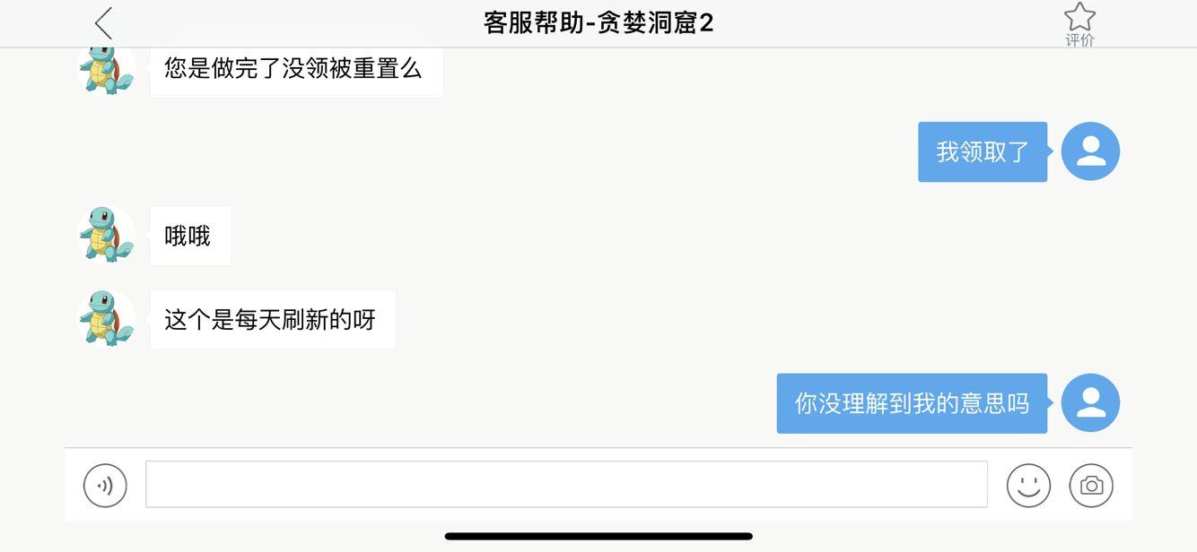Viewport: 1197px width, 552px height.
Task: Tap the title 客服帮助-贪婪洞窟2
Action: point(598,23)
